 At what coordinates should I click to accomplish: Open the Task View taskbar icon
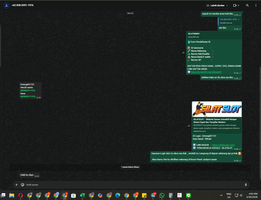tap(3, 195)
